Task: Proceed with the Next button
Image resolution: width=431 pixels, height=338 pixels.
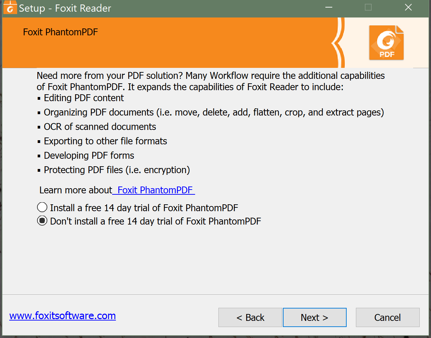Action: click(x=314, y=317)
